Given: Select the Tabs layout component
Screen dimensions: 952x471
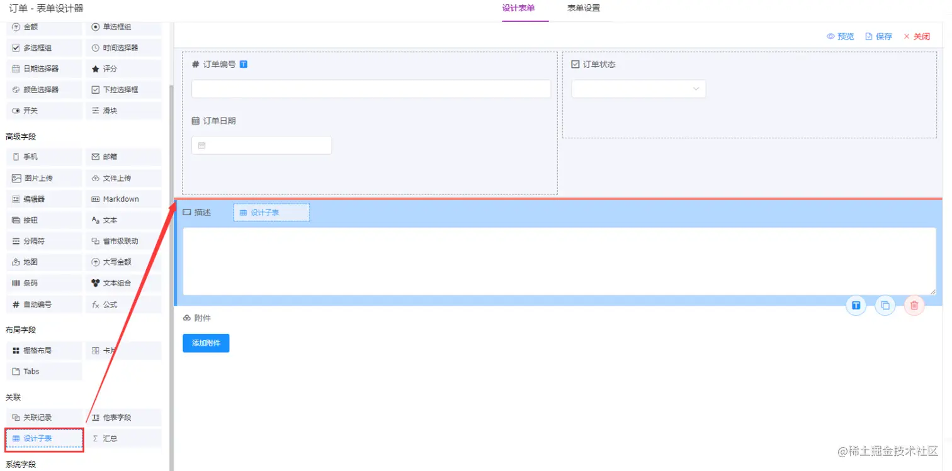Looking at the screenshot, I should pos(44,372).
